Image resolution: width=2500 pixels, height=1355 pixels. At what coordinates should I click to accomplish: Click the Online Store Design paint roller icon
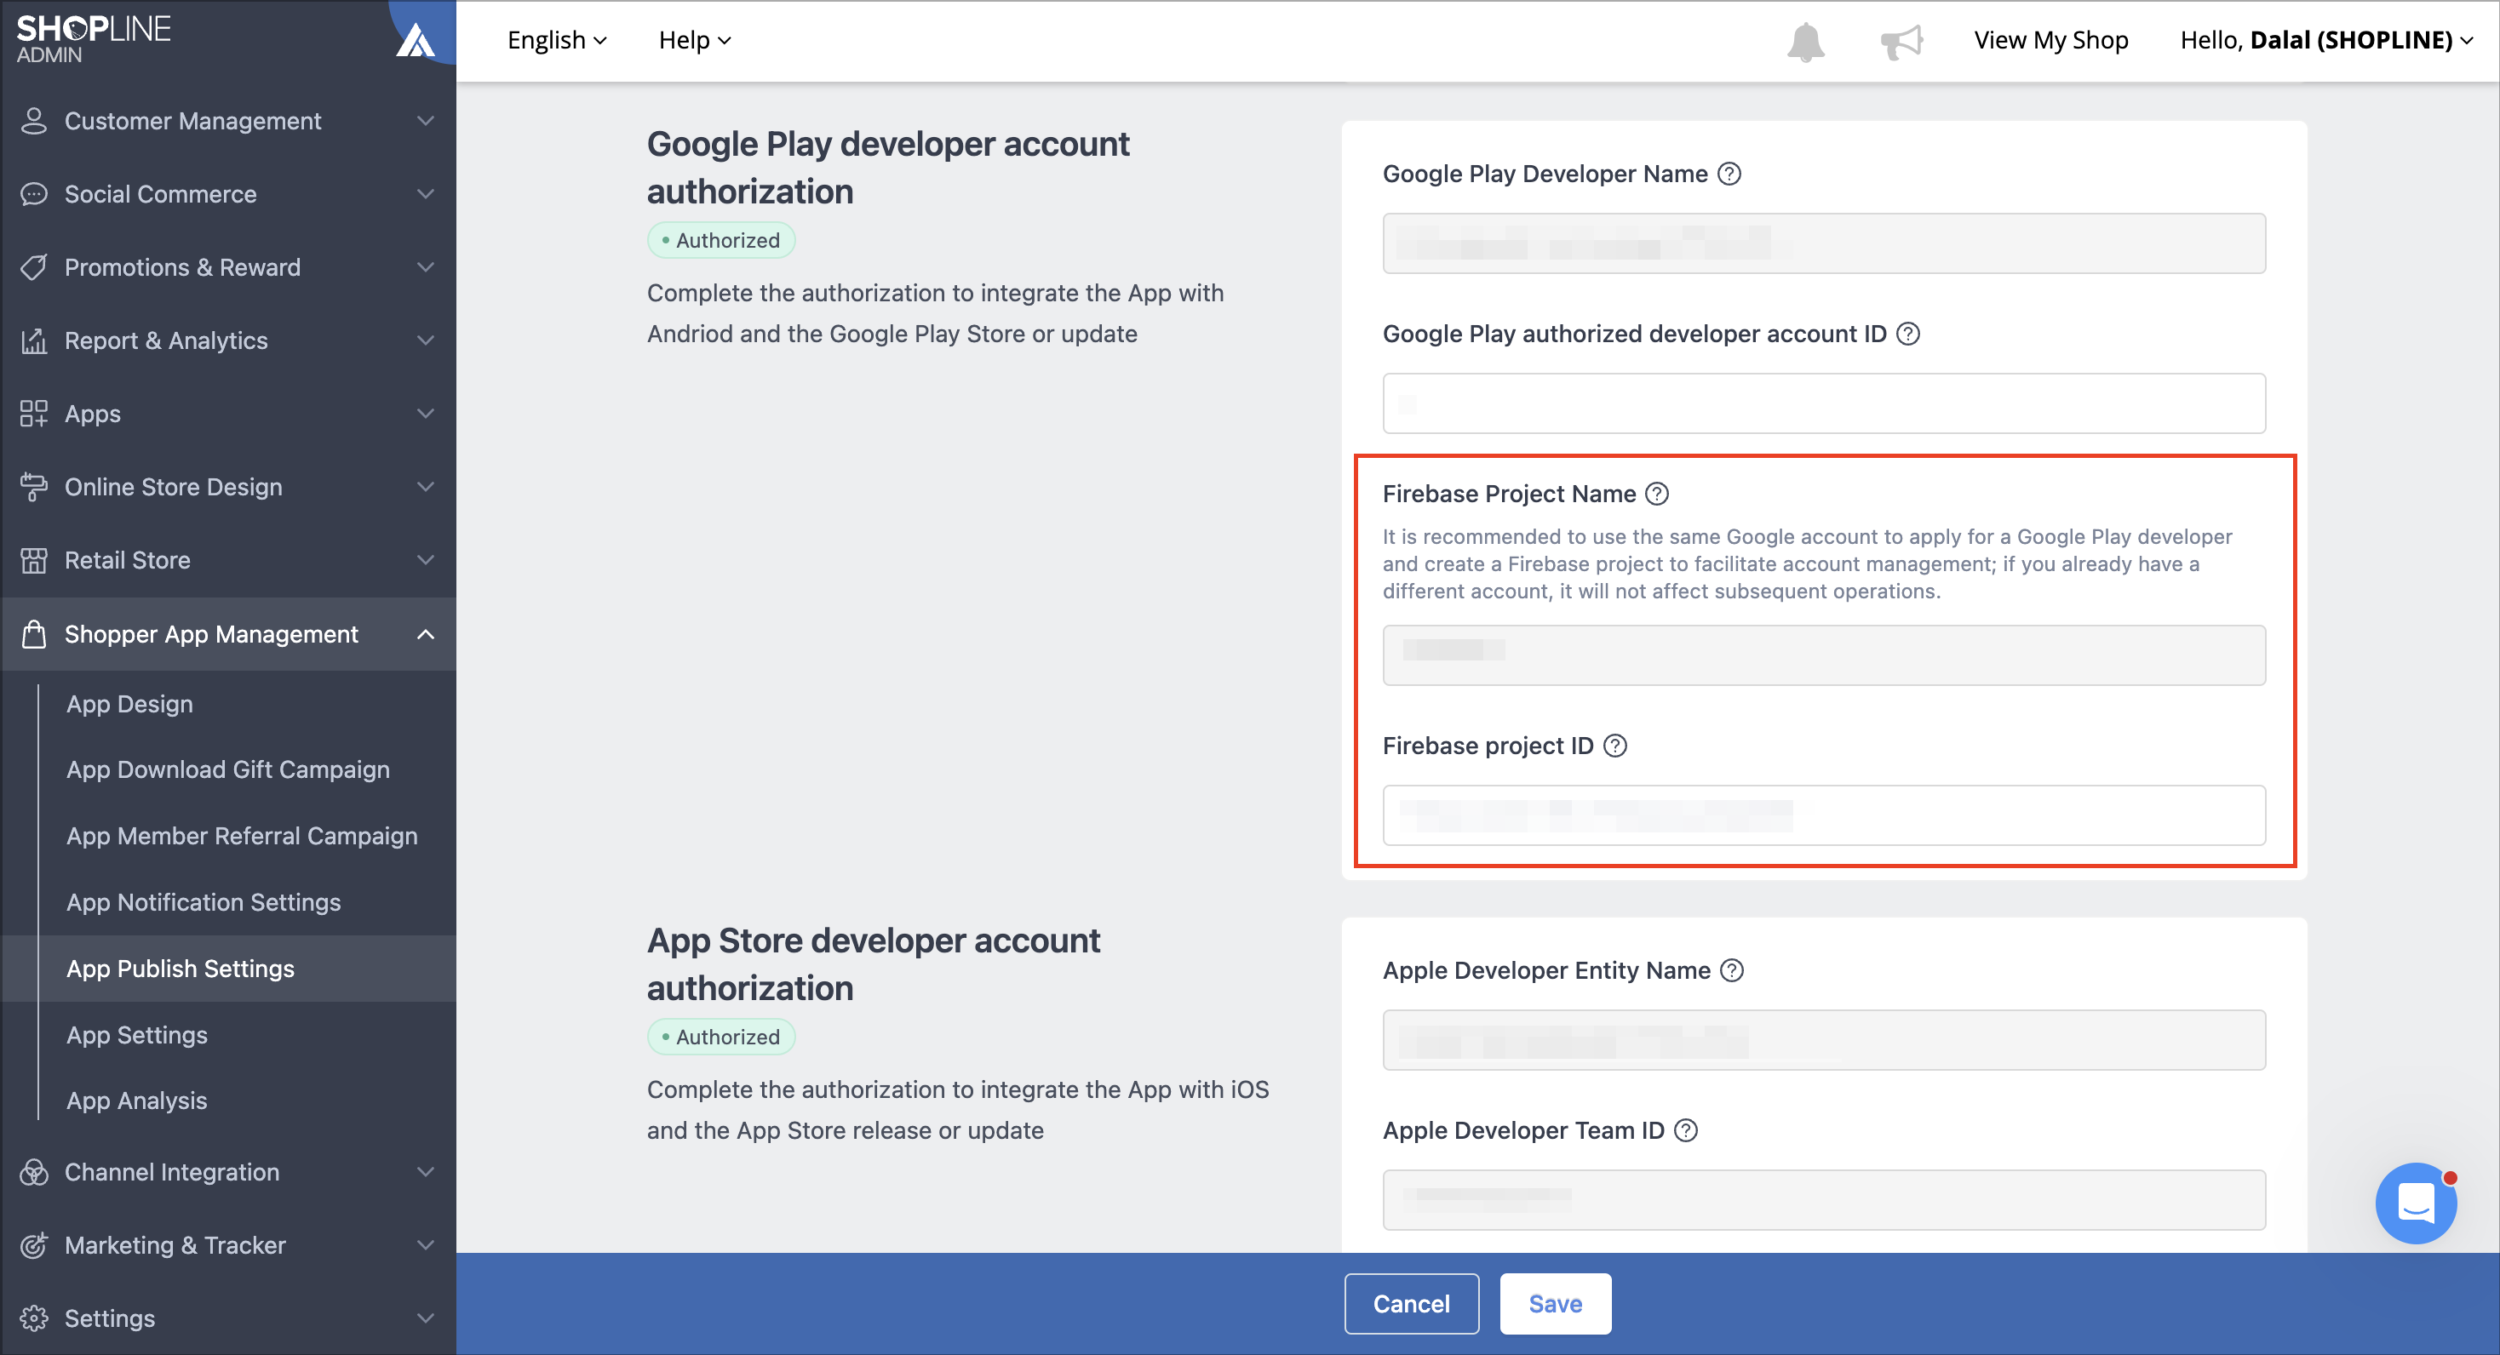[34, 487]
